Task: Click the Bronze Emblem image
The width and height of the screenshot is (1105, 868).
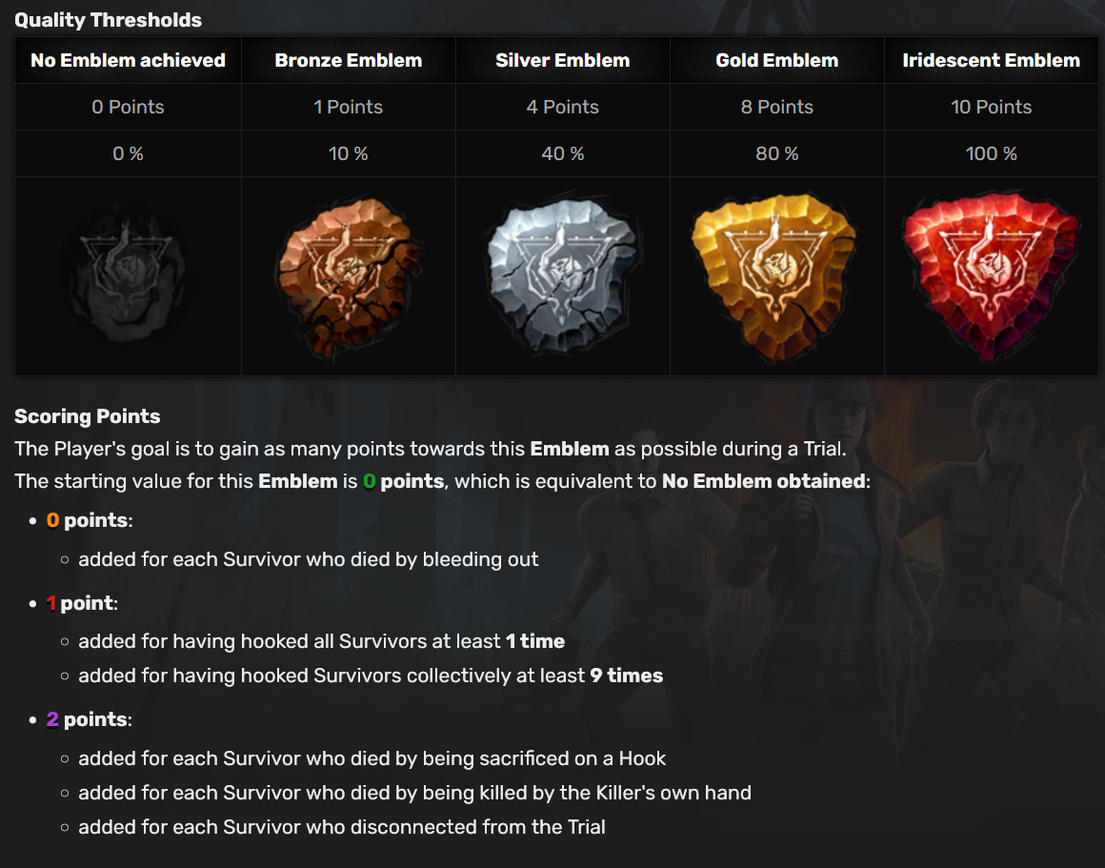Action: (x=348, y=276)
